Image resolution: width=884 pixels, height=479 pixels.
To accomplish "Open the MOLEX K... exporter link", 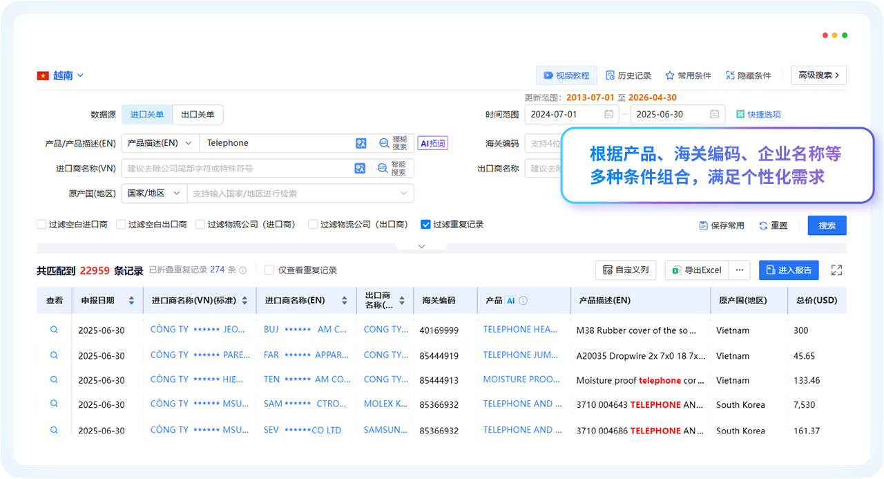I will click(385, 404).
